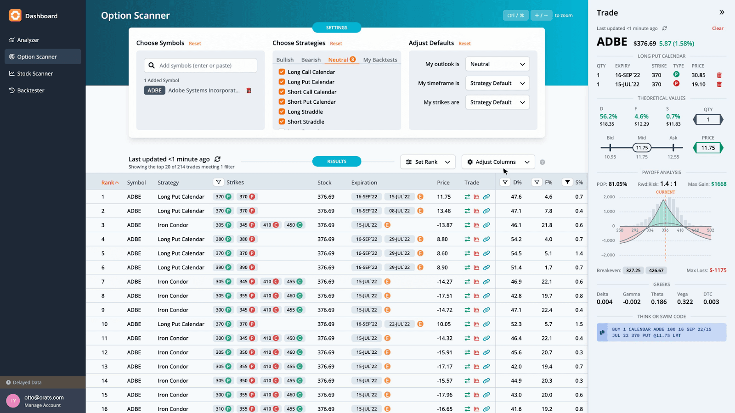This screenshot has height=413, width=735.
Task: Refresh results next to Last updated
Action: click(218, 159)
